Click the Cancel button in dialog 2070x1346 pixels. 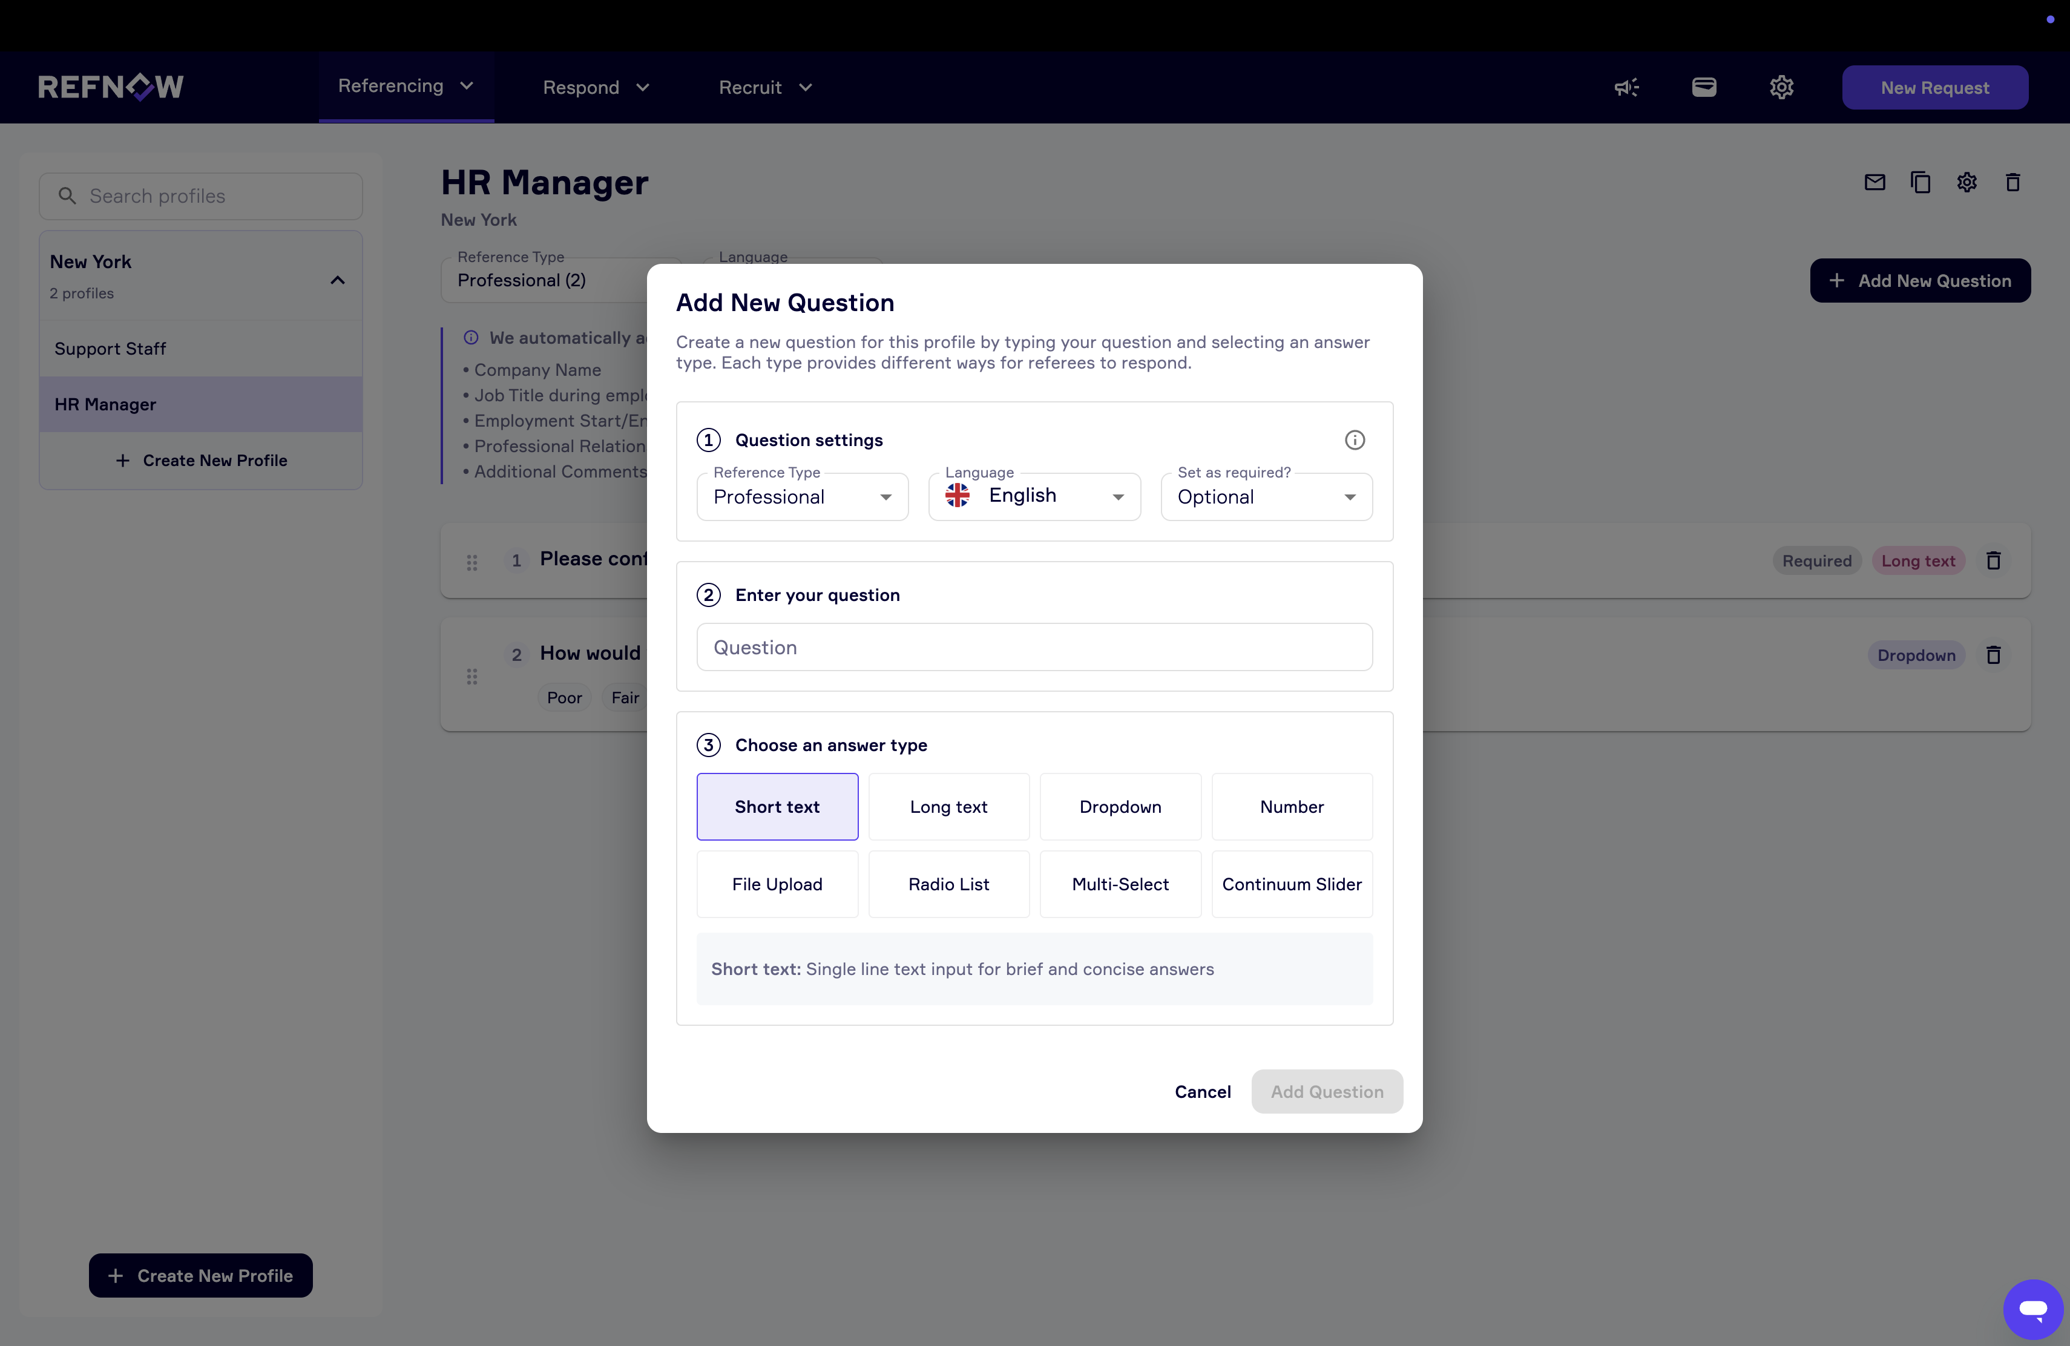coord(1202,1091)
